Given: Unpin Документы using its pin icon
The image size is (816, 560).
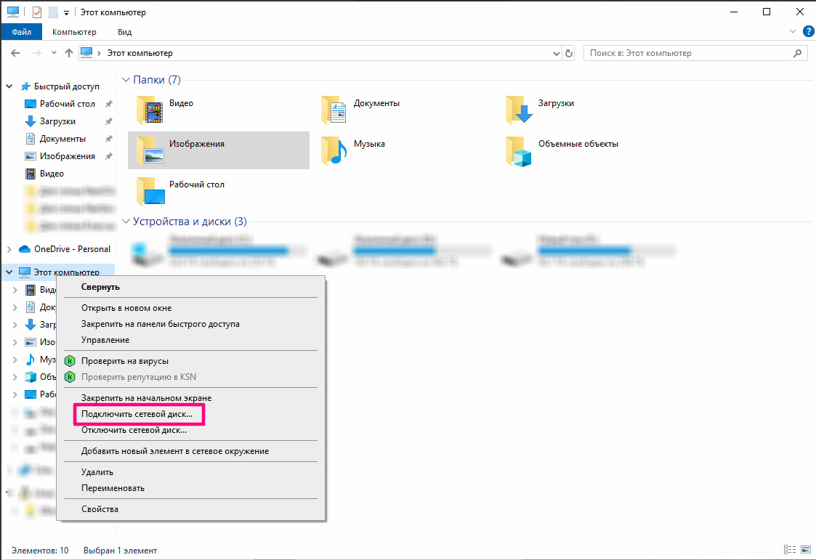Looking at the screenshot, I should pyautogui.click(x=109, y=139).
